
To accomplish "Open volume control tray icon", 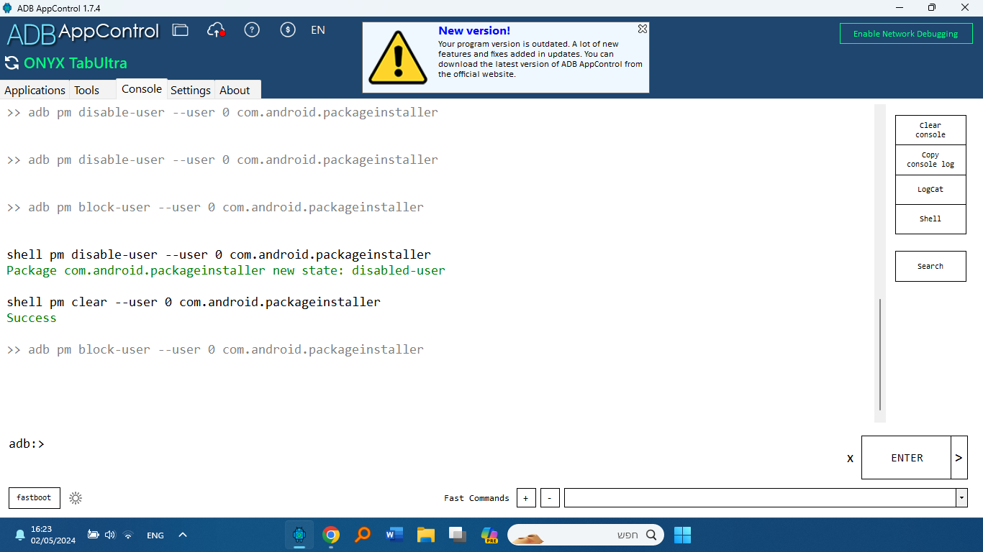I will click(110, 535).
